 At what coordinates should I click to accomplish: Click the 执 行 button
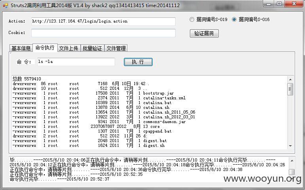pos(138,62)
